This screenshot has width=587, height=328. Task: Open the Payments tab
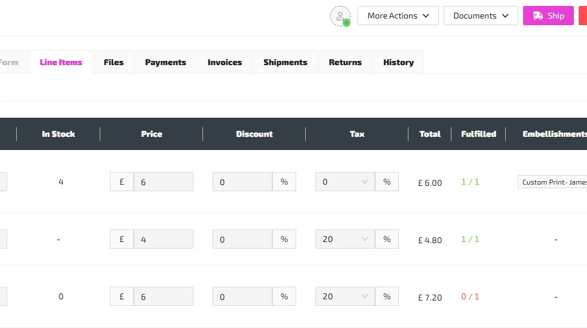pyautogui.click(x=165, y=62)
